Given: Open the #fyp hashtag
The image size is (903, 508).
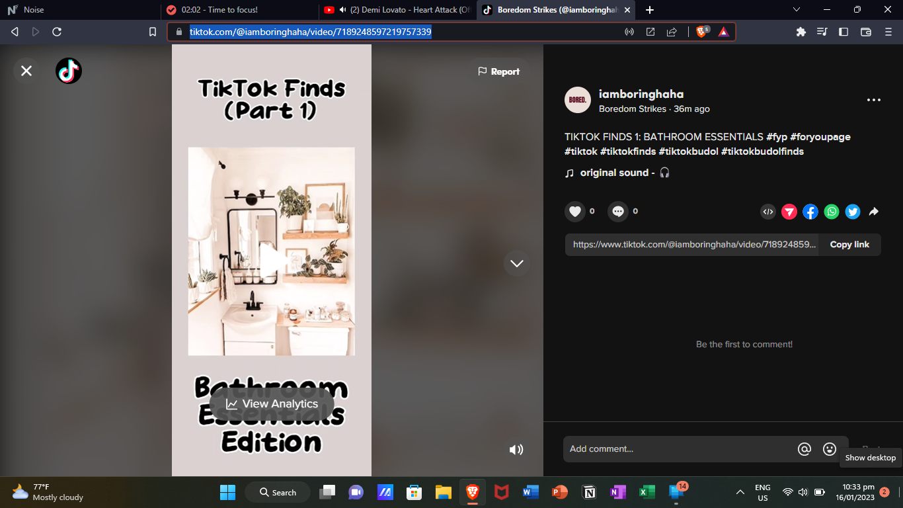Looking at the screenshot, I should click(x=777, y=137).
